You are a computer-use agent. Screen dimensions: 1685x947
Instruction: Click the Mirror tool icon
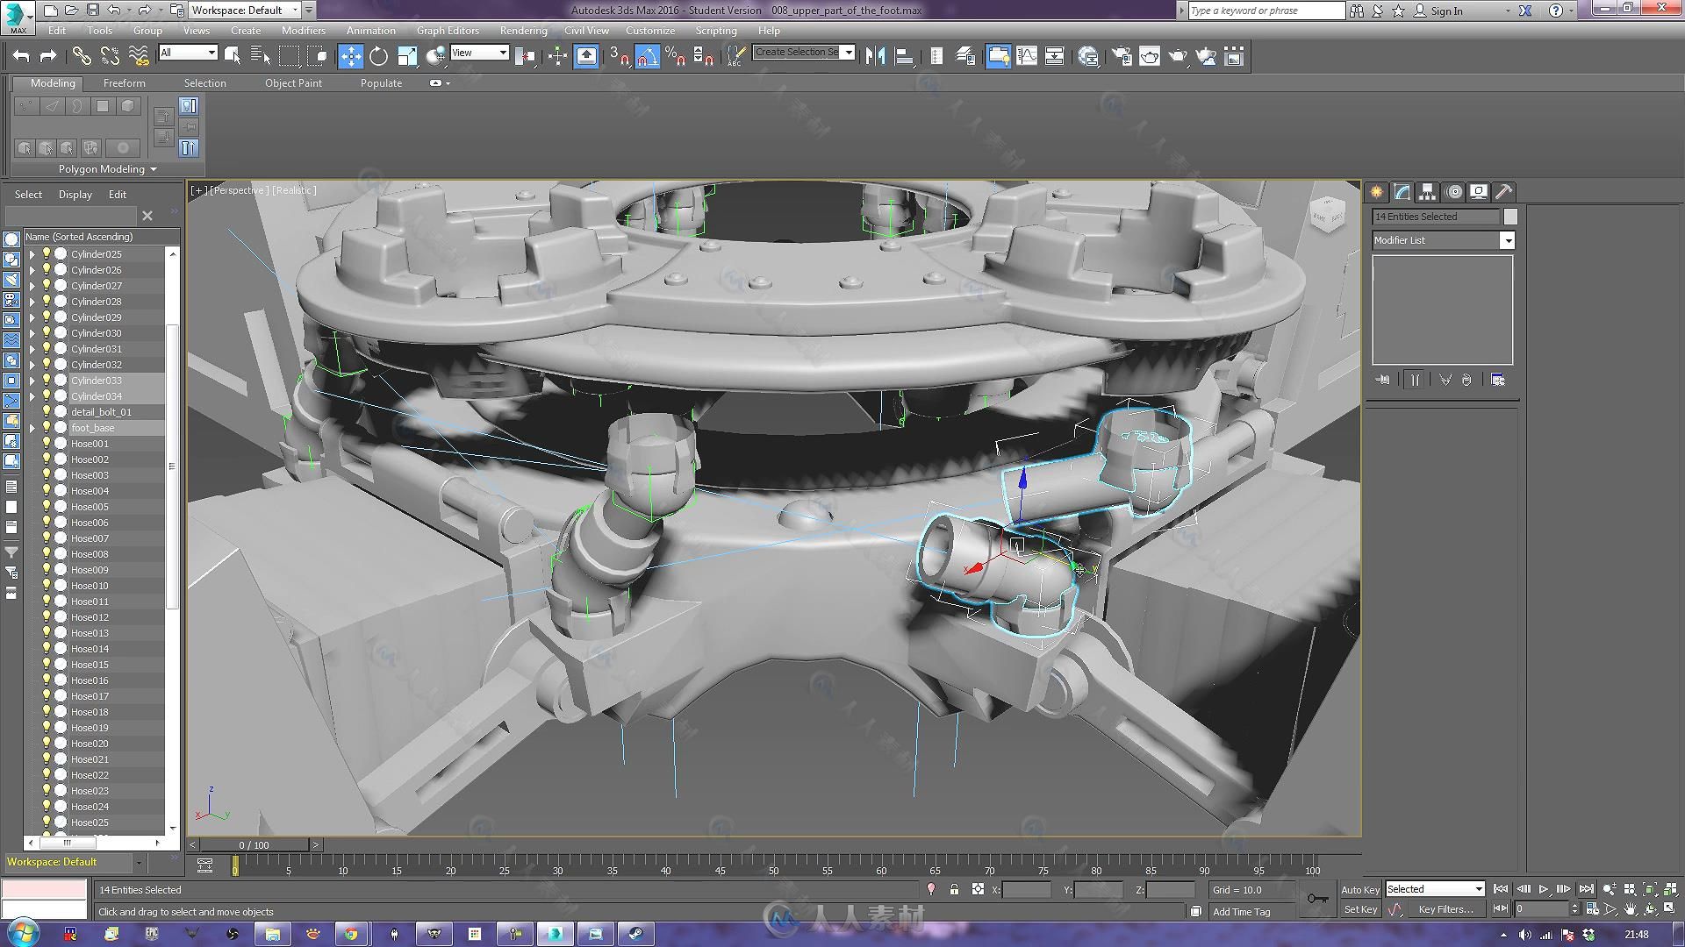pyautogui.click(x=875, y=56)
